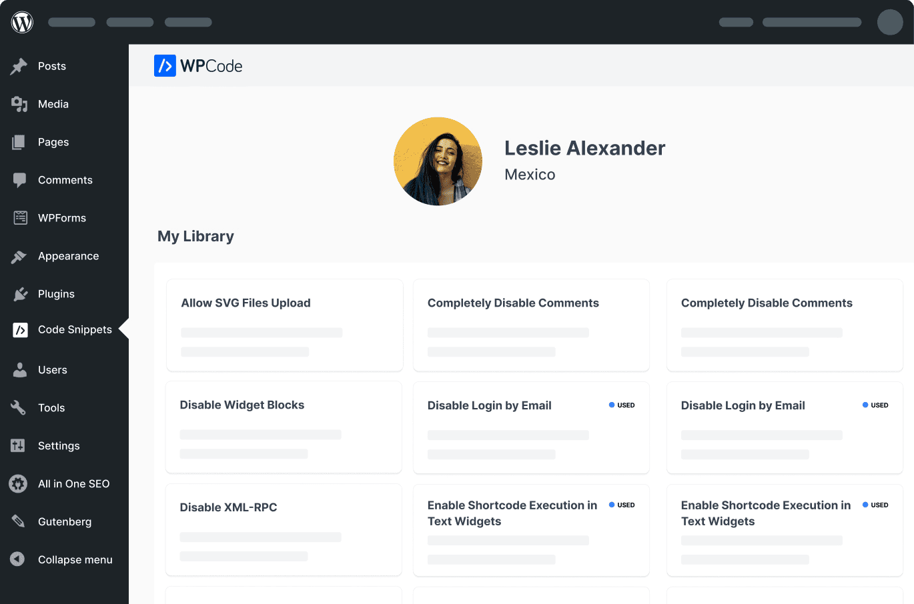Open the Gutenberg menu item

coord(65,522)
